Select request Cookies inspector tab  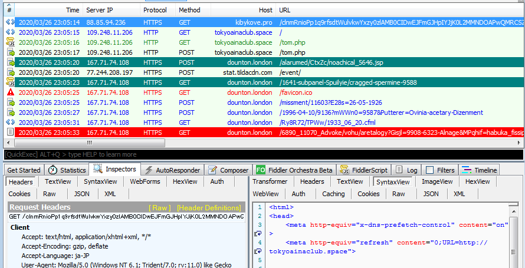19,194
